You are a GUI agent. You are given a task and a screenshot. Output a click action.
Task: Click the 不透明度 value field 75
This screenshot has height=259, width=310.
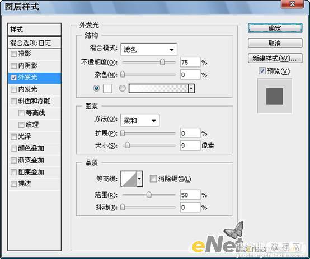[x=190, y=63]
